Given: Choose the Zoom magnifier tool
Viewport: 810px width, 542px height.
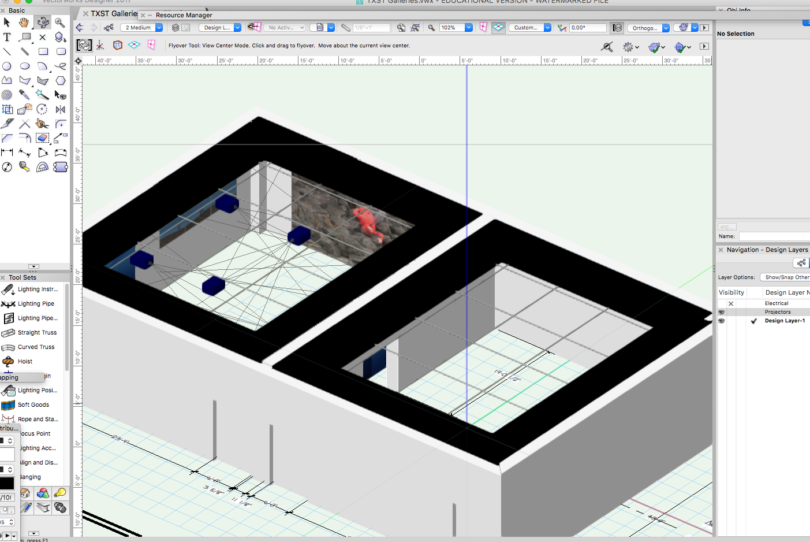Looking at the screenshot, I should pos(59,23).
